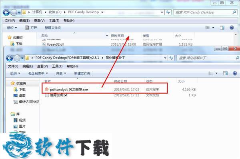Open 帮助(H) menu in PDF Candy Desktop window
Image resolution: width=240 pixels, height=159 pixels.
(x=69, y=20)
